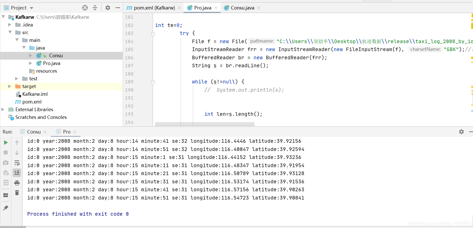Image resolution: width=473 pixels, height=228 pixels.
Task: Clear all console output with trash icon
Action: 17,193
